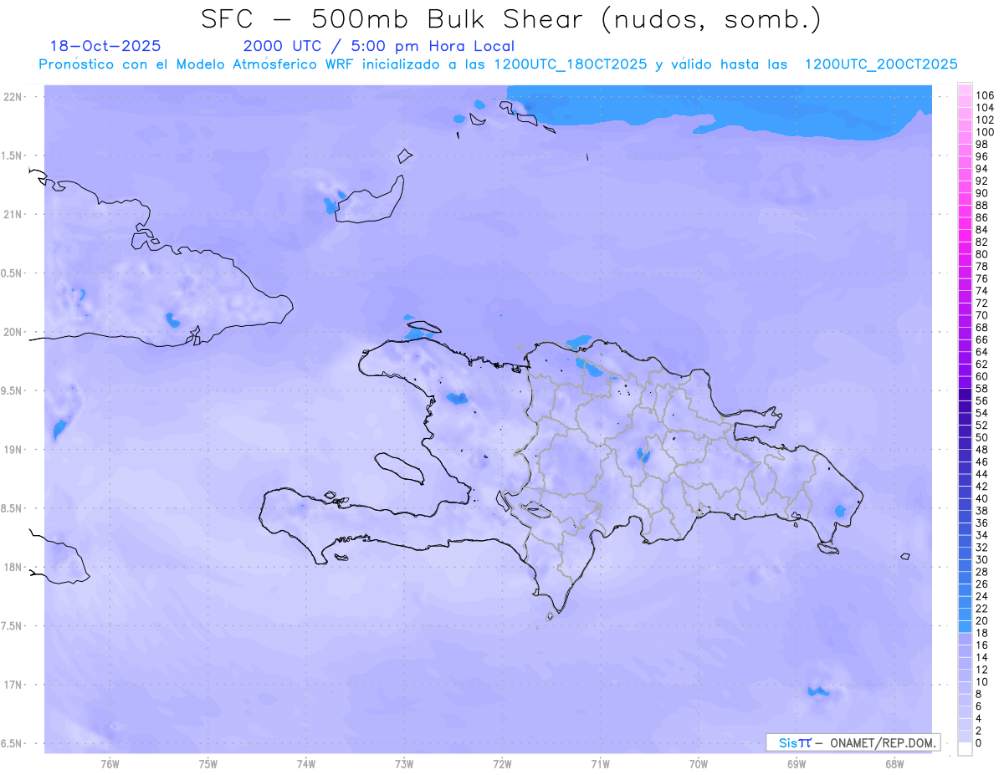
Task: Click the blue shear patch near 17N 69W
Action: click(x=817, y=691)
